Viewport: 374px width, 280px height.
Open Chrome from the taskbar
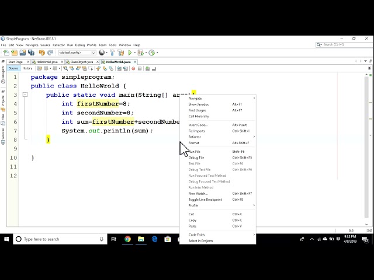coord(127,239)
